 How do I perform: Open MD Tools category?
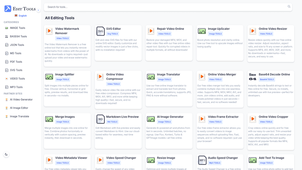[x=16, y=53]
